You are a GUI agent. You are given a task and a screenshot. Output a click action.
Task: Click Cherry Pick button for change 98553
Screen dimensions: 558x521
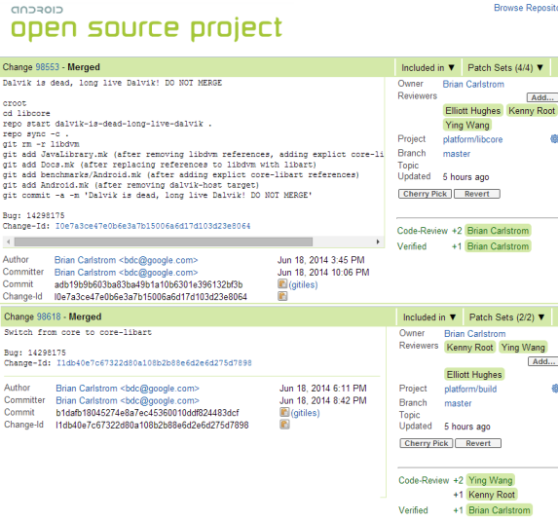[x=425, y=194]
